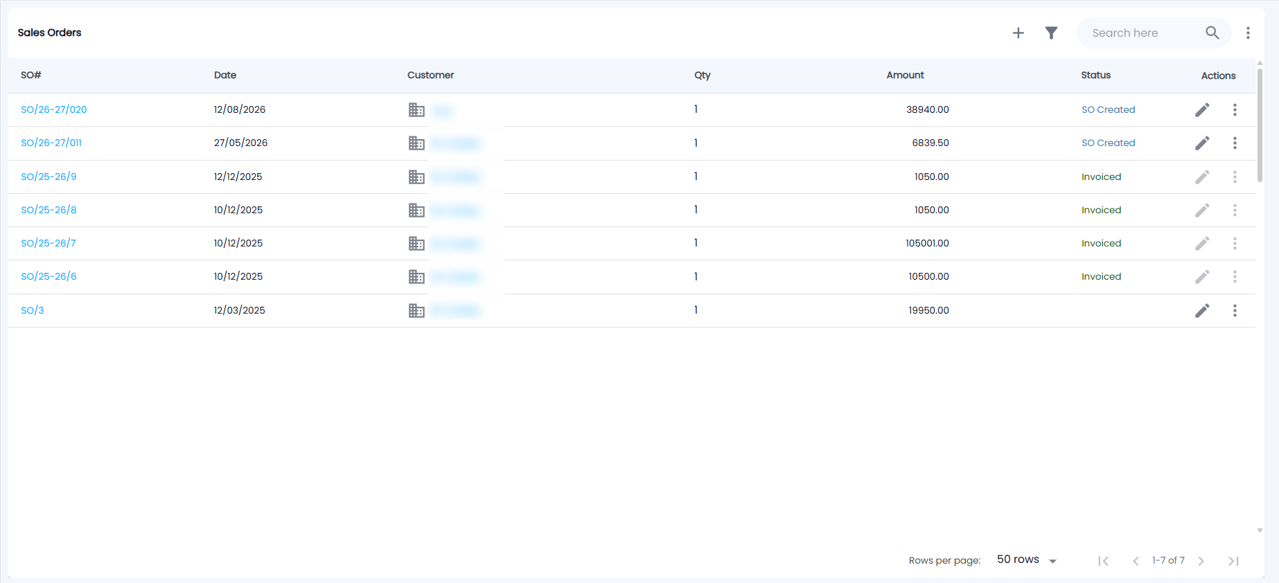1279x583 pixels.
Task: Open more actions for SO/3
Action: coord(1235,310)
